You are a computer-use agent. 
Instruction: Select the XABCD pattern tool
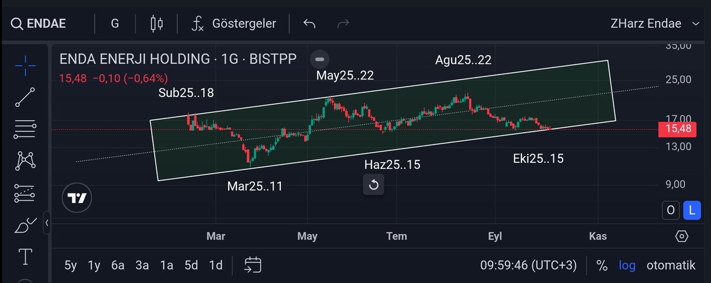25,160
